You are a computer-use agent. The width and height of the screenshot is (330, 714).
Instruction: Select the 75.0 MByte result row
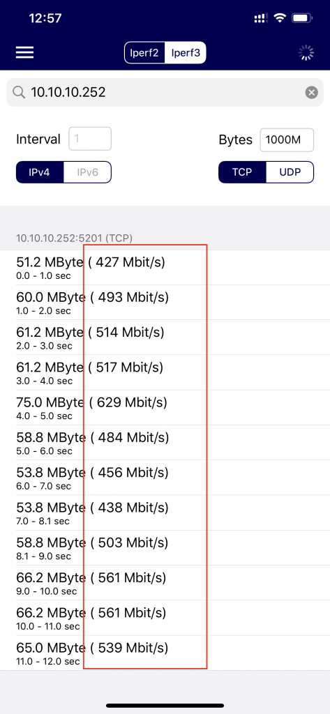coord(165,407)
